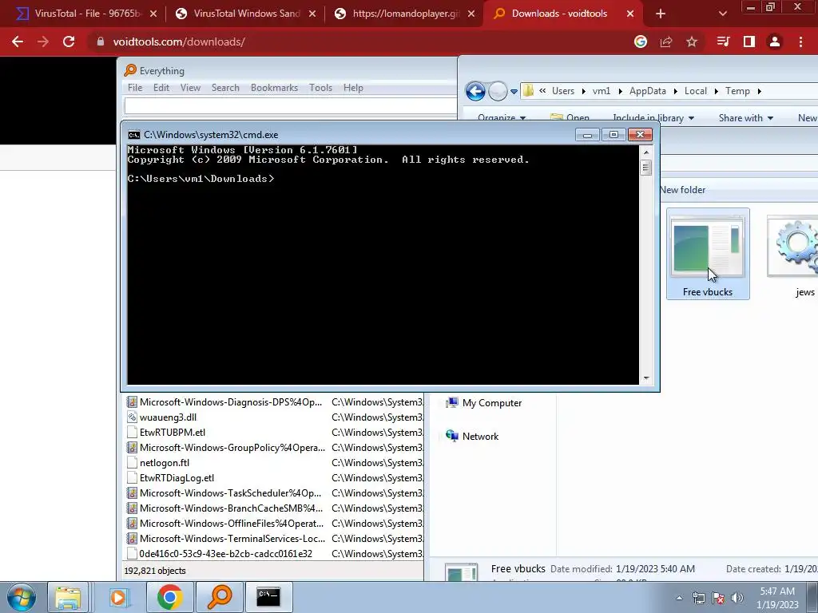Click AppData in the Explorer breadcrumb
Viewport: 818px width, 613px height.
647,91
